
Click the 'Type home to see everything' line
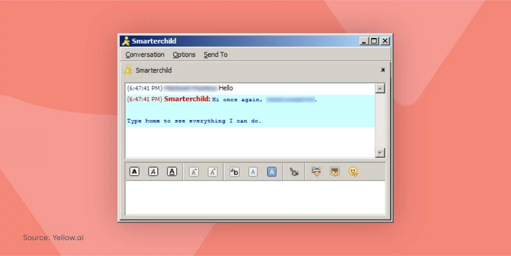tap(194, 121)
